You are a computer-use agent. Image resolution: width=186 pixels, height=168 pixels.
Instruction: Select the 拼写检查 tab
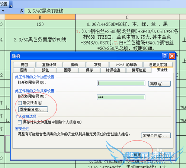[139, 70]
